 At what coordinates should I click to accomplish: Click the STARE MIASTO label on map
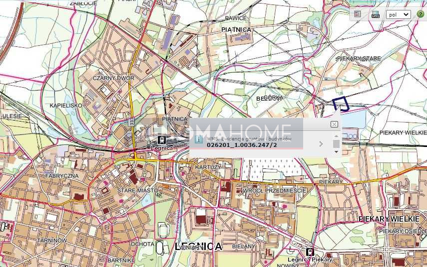point(138,190)
